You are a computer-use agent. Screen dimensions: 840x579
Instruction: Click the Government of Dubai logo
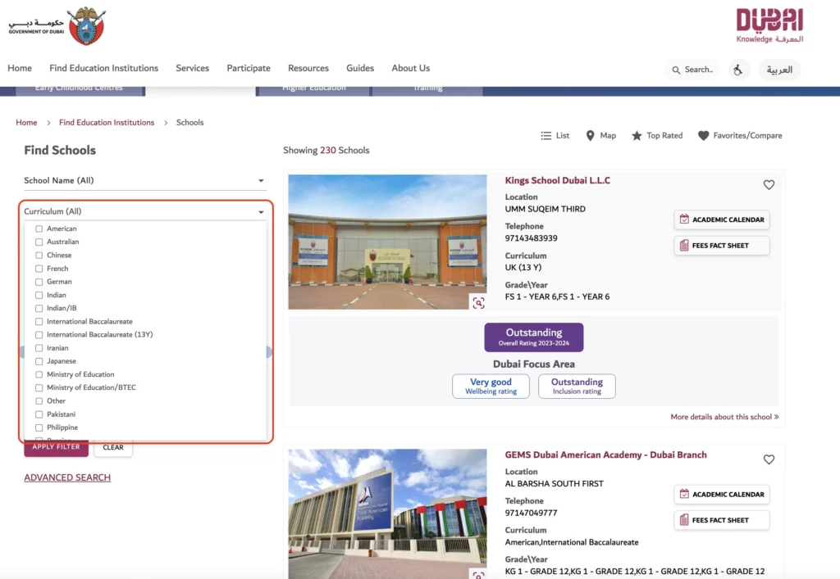click(x=57, y=25)
